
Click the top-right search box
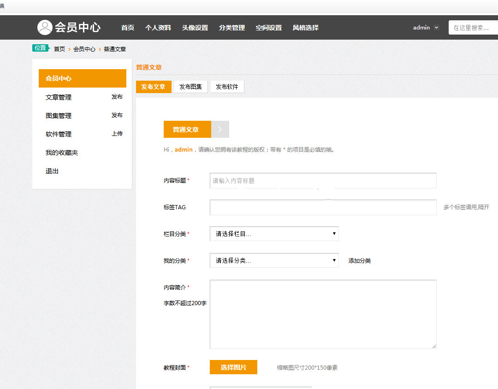473,28
